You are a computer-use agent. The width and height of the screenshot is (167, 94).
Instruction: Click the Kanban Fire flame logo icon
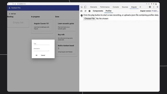tap(9, 8)
